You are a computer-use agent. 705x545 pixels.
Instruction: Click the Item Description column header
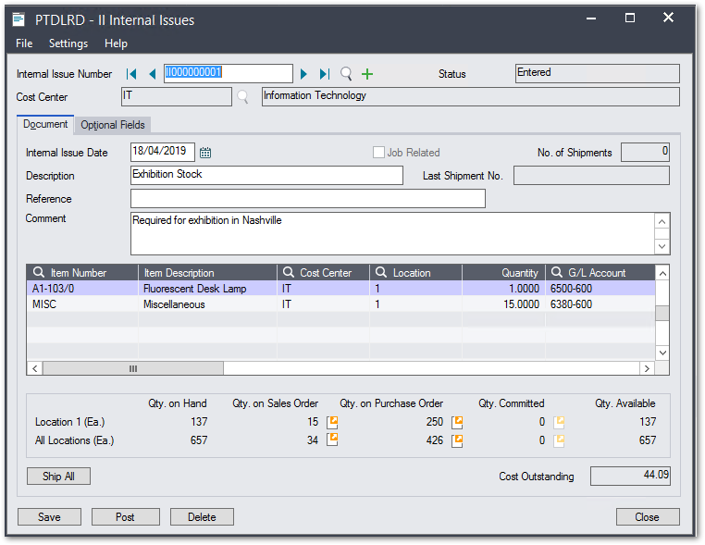tap(208, 273)
